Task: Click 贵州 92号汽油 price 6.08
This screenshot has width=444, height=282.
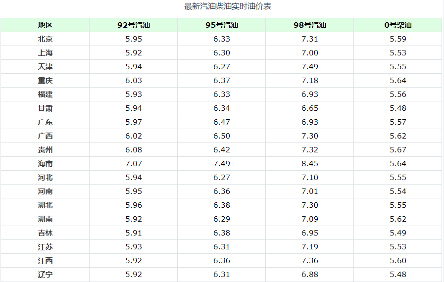Action: pos(134,150)
